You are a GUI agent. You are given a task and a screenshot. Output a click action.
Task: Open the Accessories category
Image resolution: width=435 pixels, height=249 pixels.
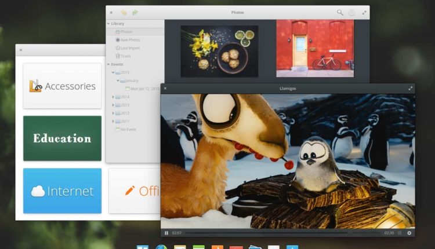coord(63,86)
